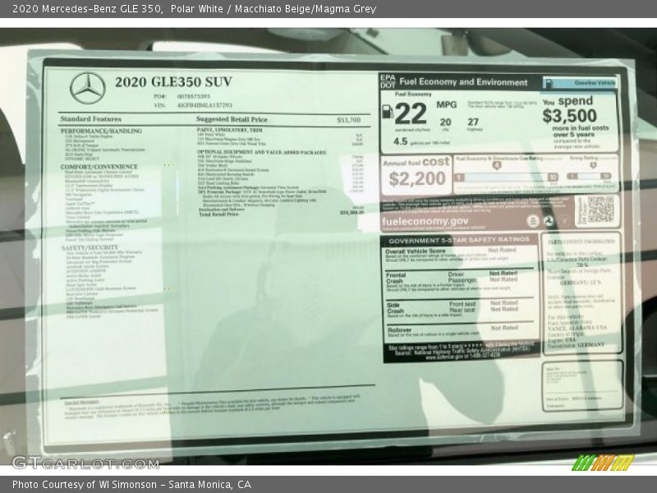Click the 4.5 gallons per 100 miles value
The width and height of the screenshot is (657, 493).
(400, 141)
